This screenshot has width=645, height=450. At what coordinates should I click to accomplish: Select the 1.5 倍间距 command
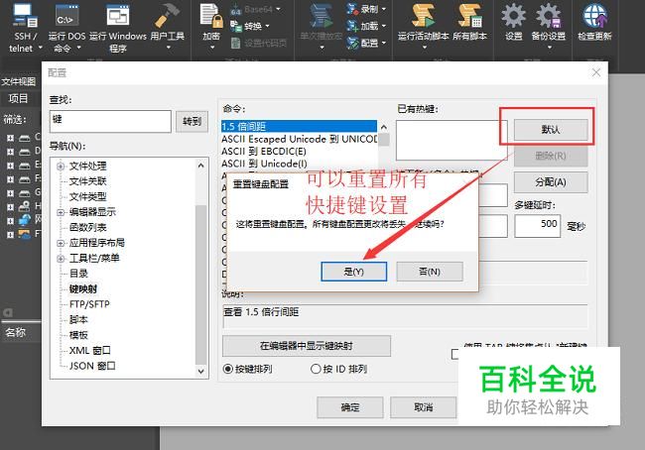tap(299, 126)
